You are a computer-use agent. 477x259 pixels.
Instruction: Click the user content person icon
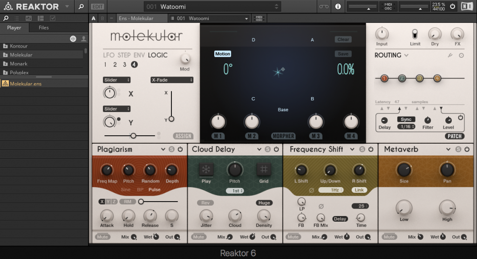[83, 39]
